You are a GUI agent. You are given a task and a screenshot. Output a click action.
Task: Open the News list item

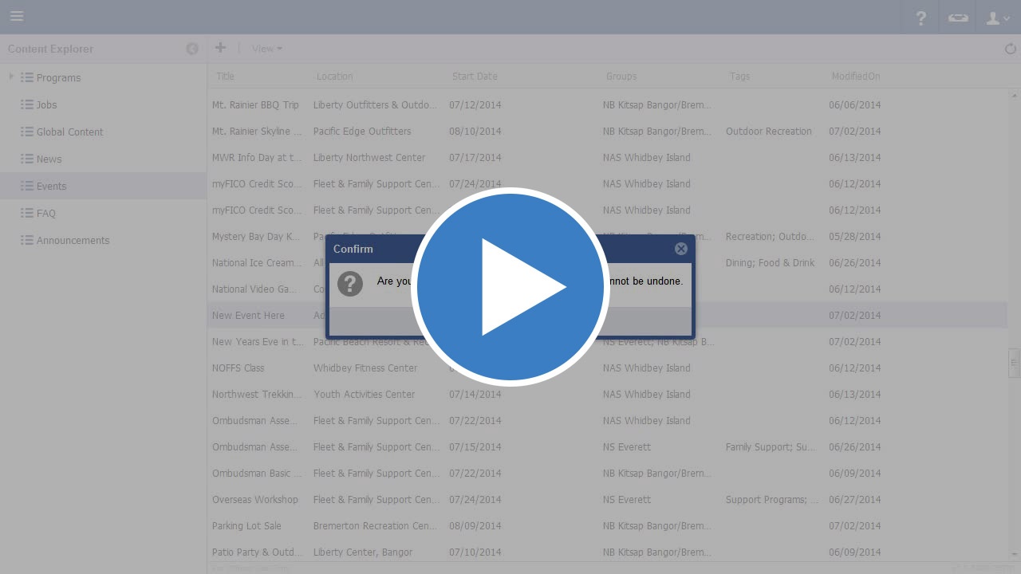(49, 159)
